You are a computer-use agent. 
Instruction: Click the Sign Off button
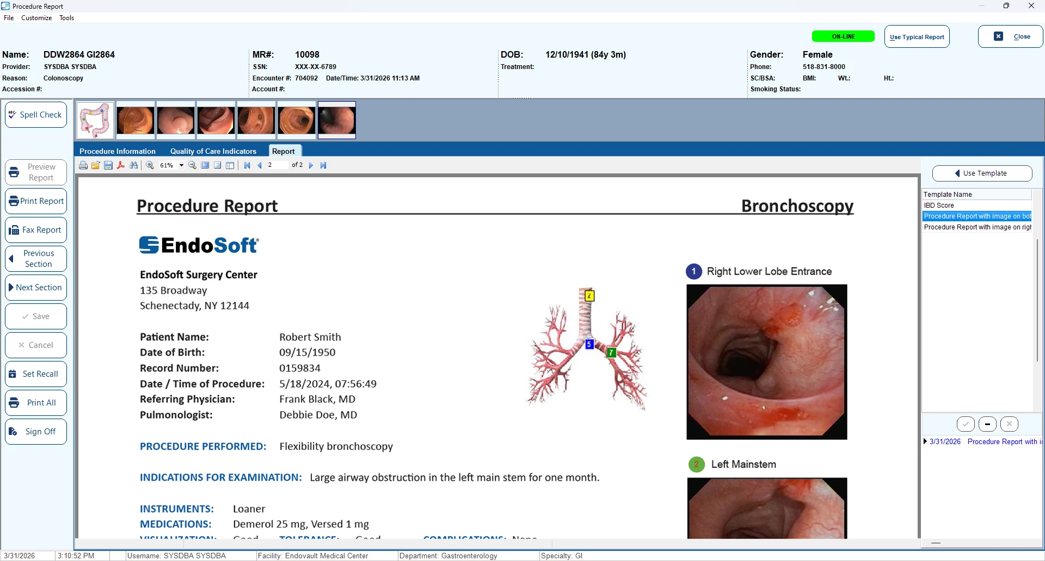(x=36, y=432)
